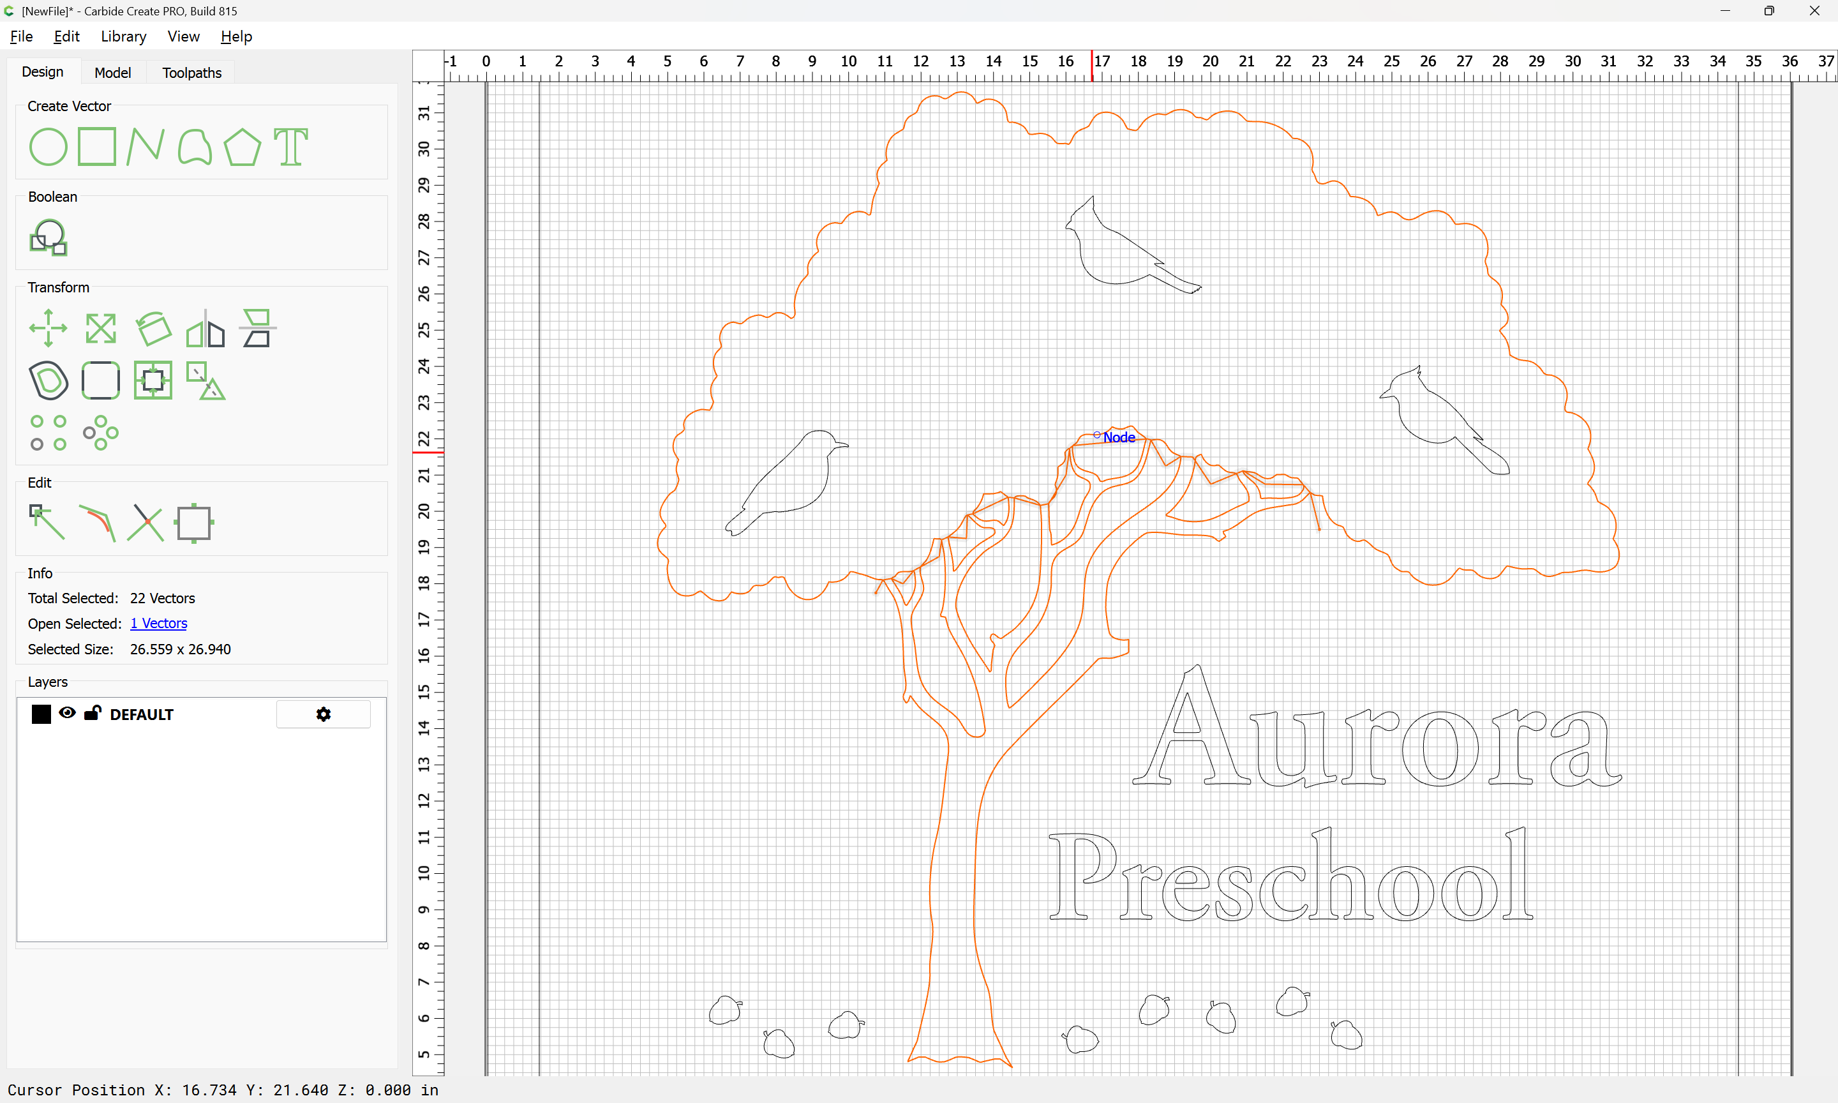Image resolution: width=1838 pixels, height=1103 pixels.
Task: Choose the Mirror transform tool
Action: [205, 328]
